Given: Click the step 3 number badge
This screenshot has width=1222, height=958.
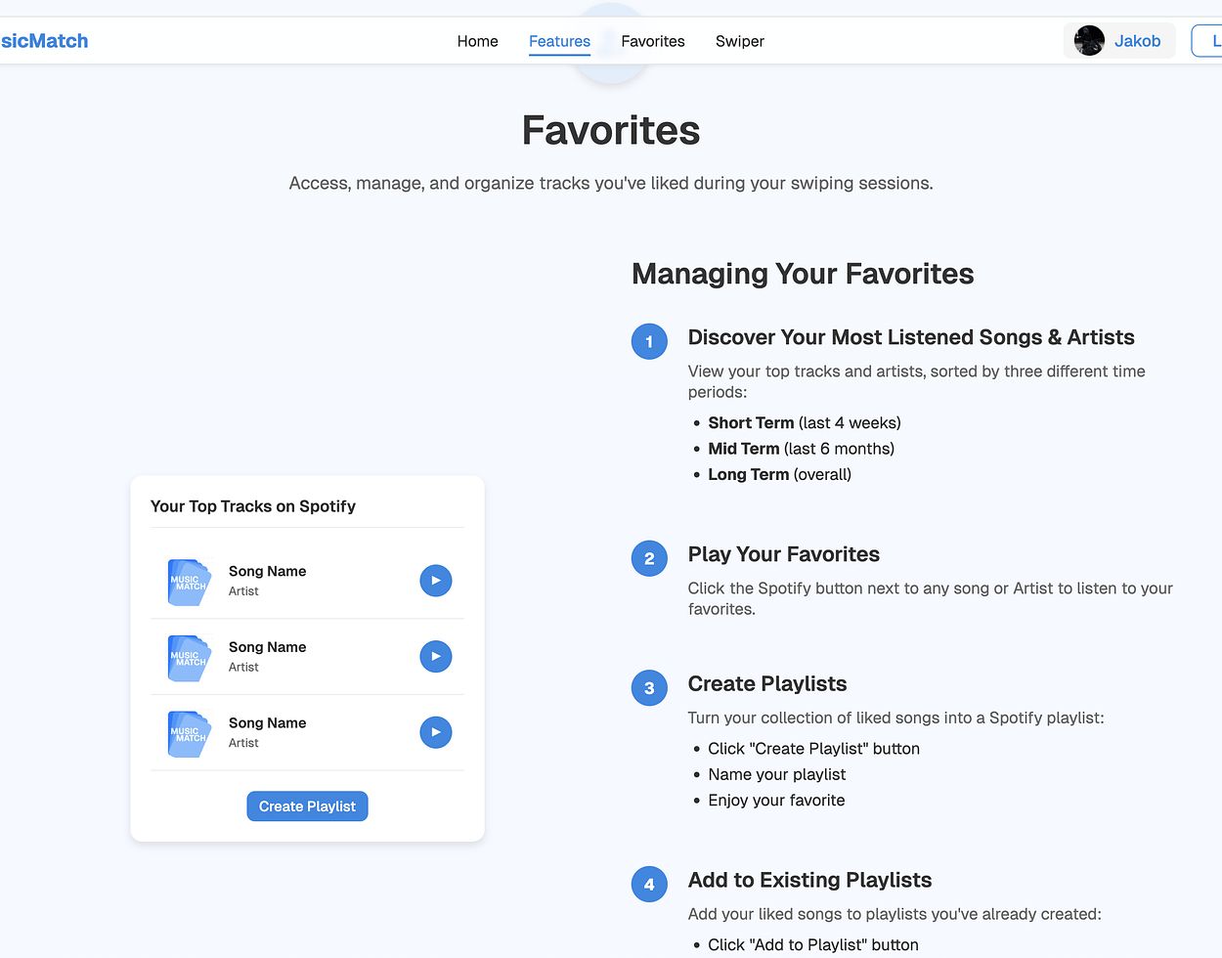Looking at the screenshot, I should pos(649,687).
